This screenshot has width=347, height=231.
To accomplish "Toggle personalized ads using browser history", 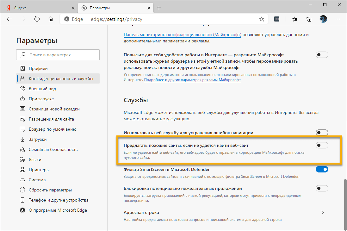I will (x=322, y=55).
